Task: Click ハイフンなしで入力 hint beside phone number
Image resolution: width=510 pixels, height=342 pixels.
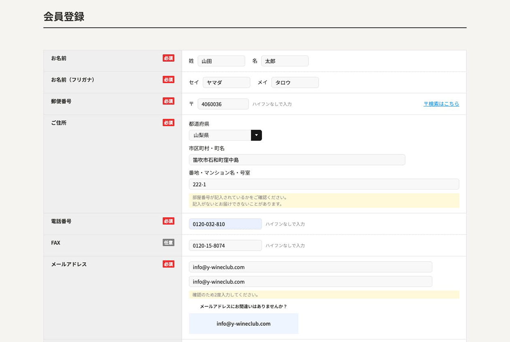Action: click(x=285, y=224)
